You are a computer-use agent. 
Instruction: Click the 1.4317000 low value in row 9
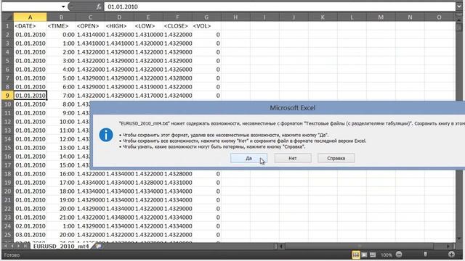pyautogui.click(x=148, y=96)
